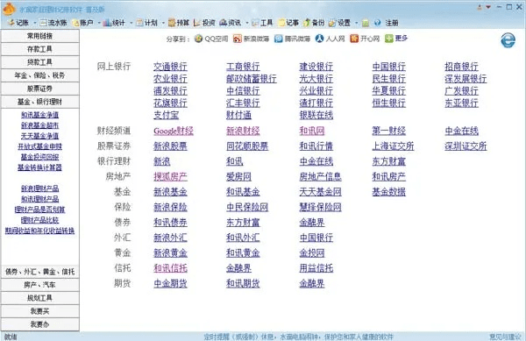Share to 开心网 icon
The height and width of the screenshot is (341, 526).
tap(354, 39)
